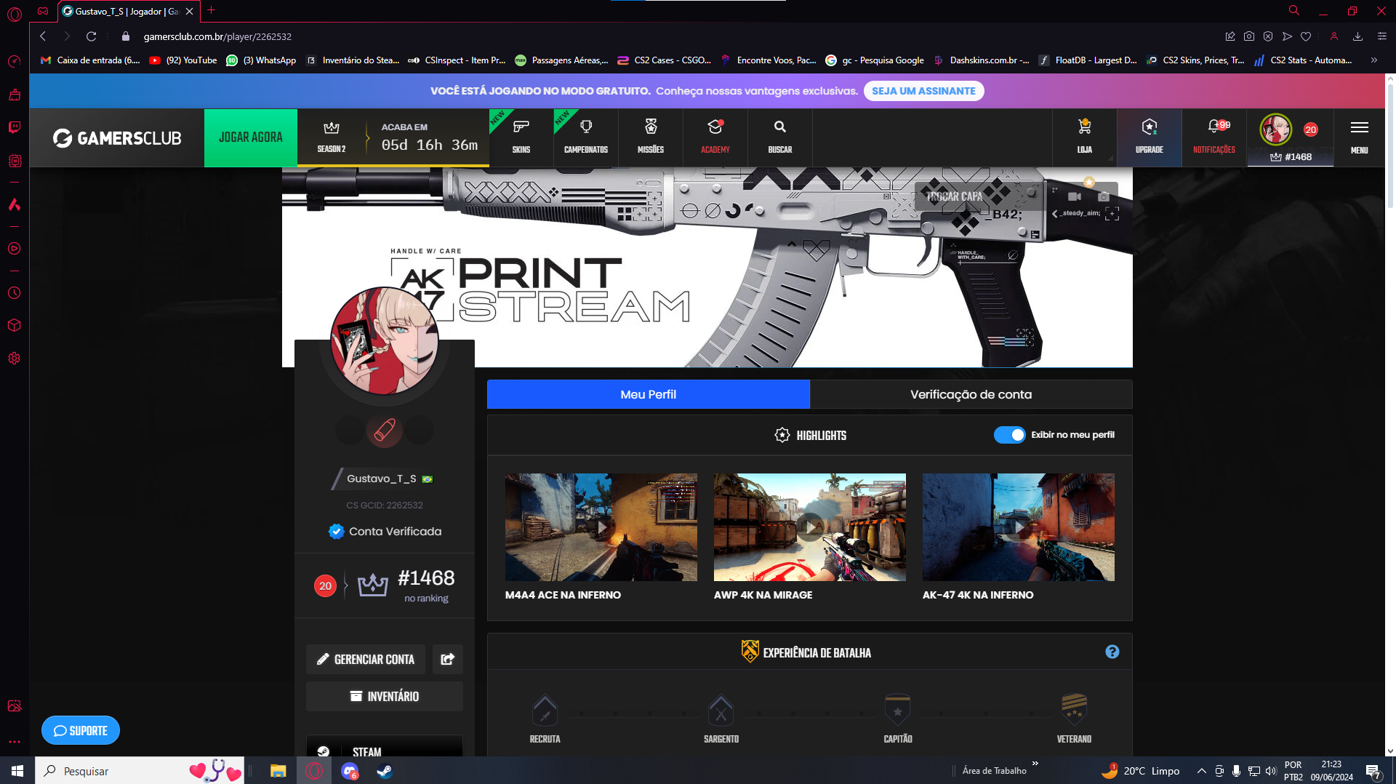Open the Caixa de entrada bookmark
Screen dimensions: 1396x784
(x=90, y=60)
